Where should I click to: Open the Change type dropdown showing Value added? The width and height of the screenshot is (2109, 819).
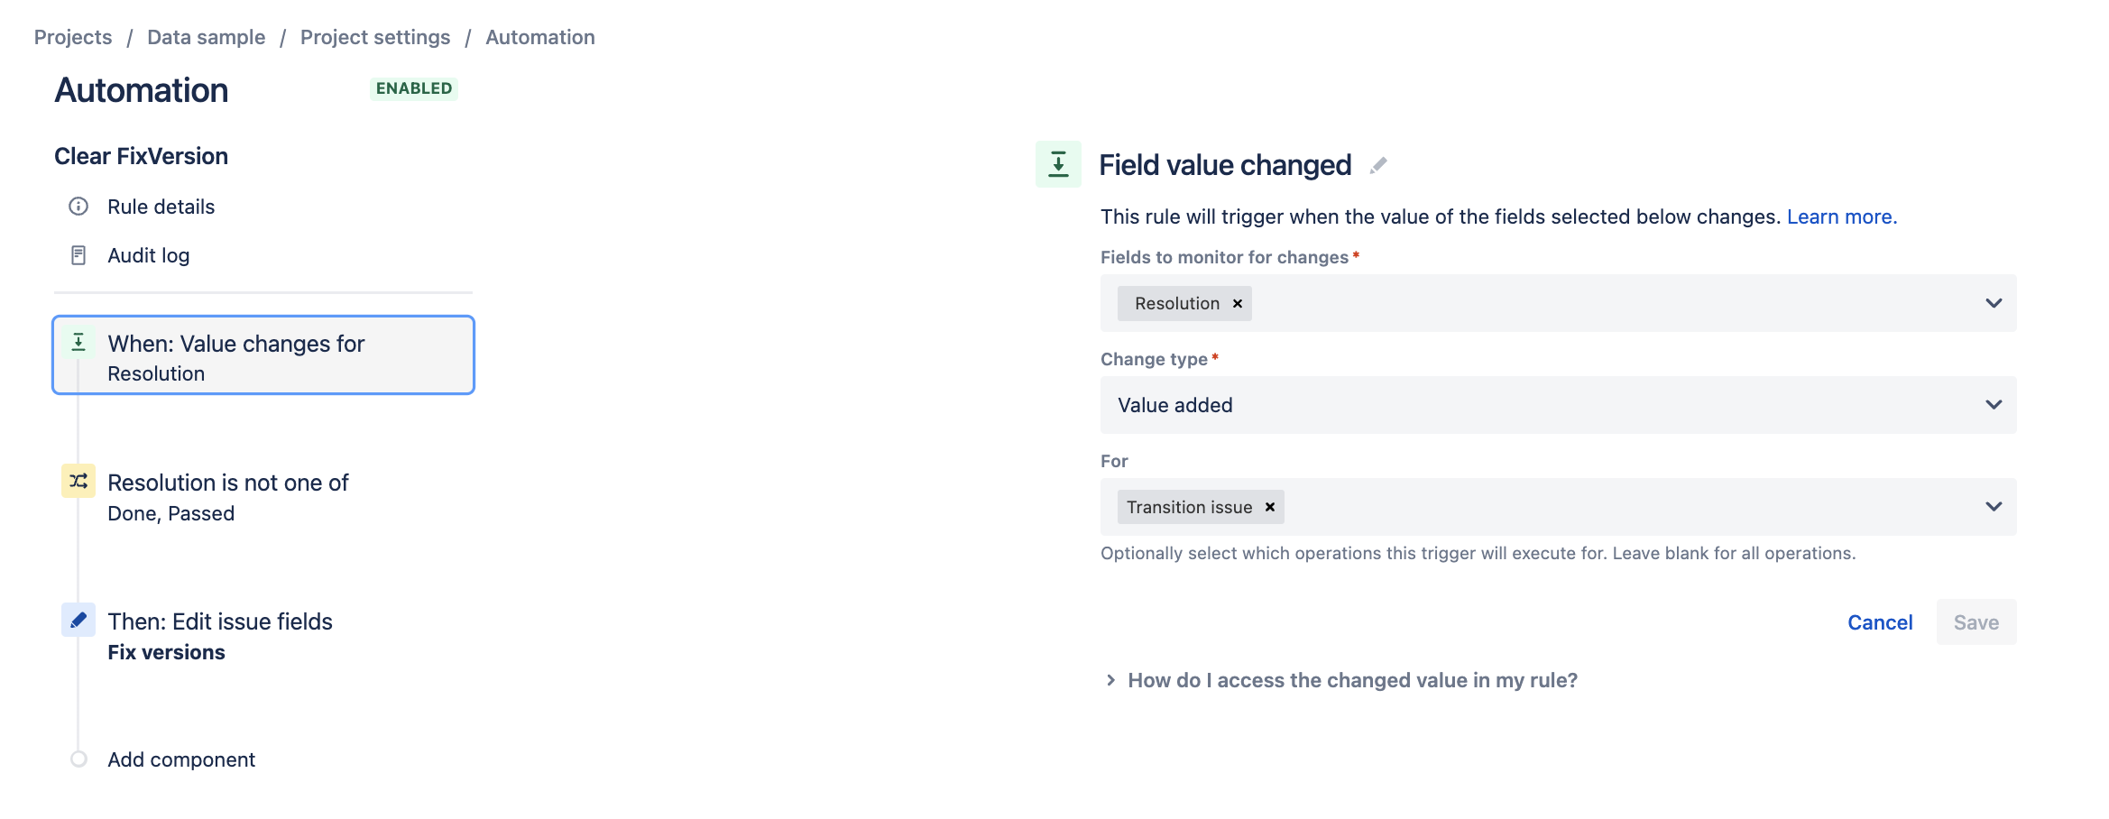[1993, 405]
